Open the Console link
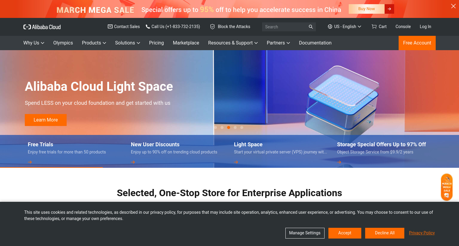This screenshot has height=246, width=459. (x=403, y=27)
